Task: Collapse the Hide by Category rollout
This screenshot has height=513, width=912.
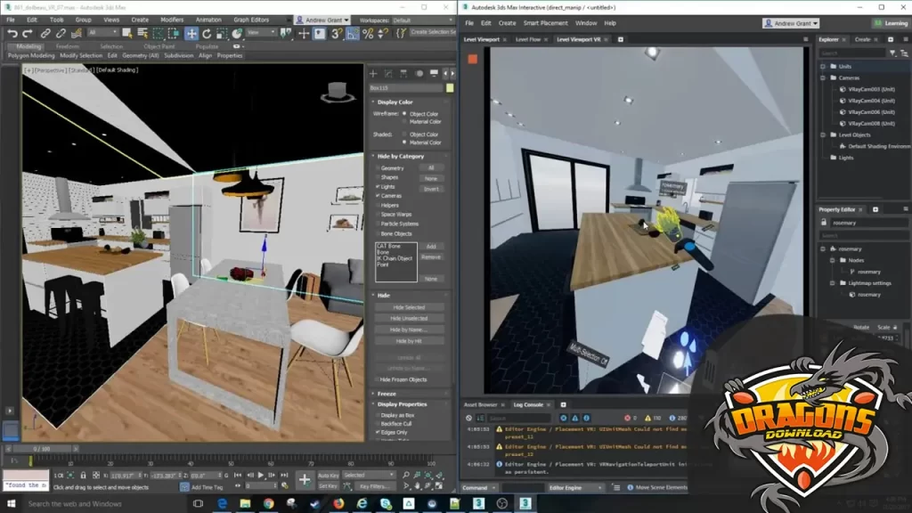Action: pos(375,156)
